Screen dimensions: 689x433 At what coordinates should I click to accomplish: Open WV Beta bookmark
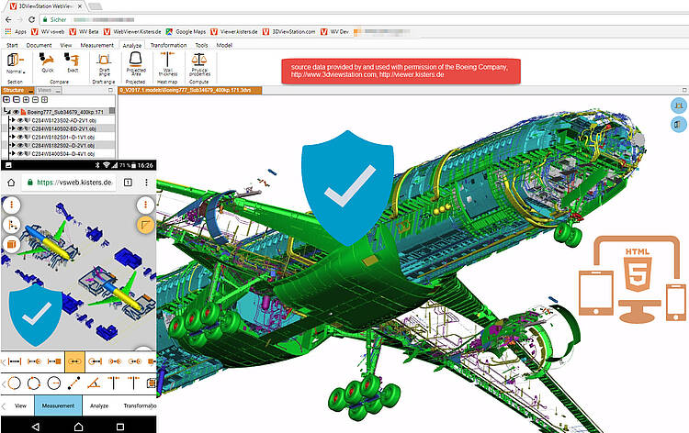tap(84, 31)
